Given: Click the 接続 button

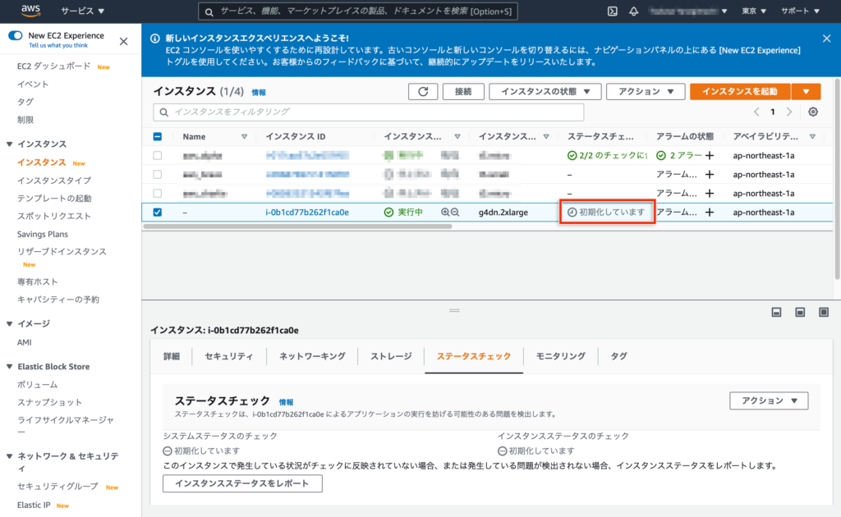Looking at the screenshot, I should (463, 92).
